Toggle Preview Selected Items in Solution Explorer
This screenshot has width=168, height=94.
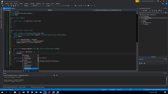pos(161,10)
